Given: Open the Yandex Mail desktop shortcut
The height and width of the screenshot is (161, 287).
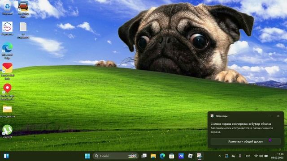Looking at the screenshot, I should [x=7, y=71].
